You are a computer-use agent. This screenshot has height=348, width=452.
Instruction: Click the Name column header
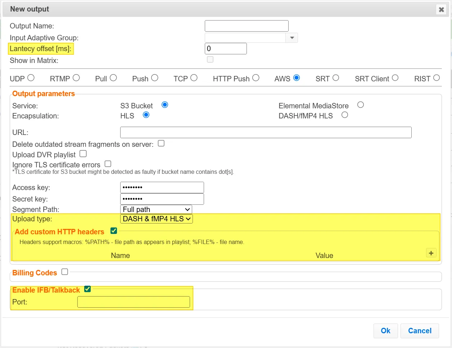coord(121,256)
